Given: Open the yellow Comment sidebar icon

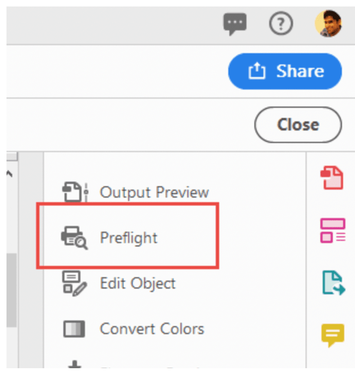Looking at the screenshot, I should [x=333, y=335].
